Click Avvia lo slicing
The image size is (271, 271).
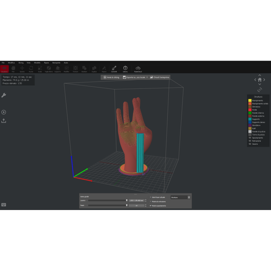point(112,77)
